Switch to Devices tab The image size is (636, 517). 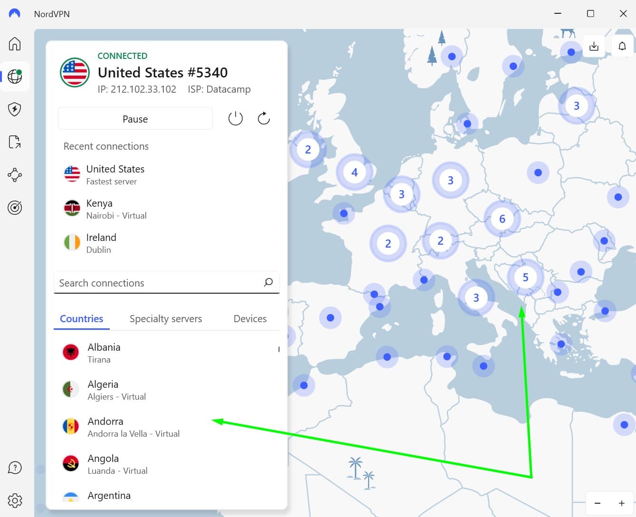(250, 319)
